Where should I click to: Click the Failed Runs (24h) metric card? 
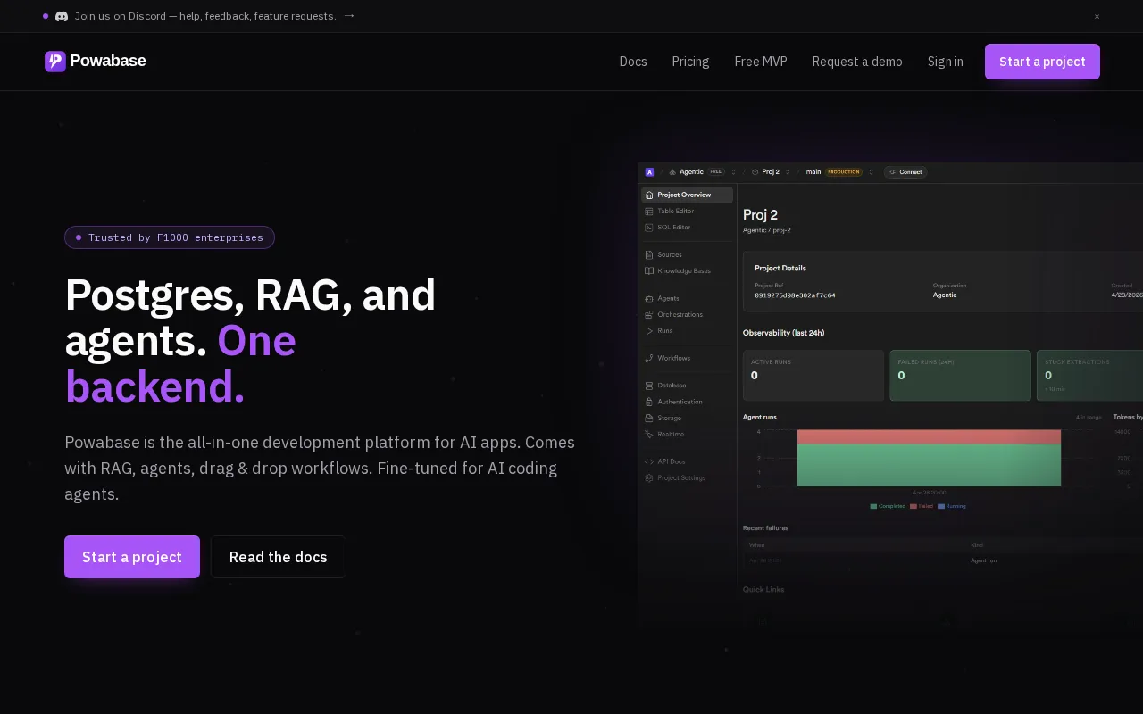(x=960, y=375)
